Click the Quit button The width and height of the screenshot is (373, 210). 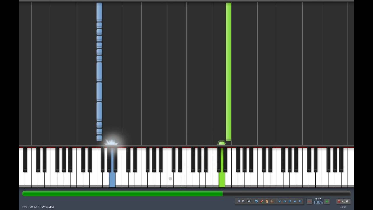[343, 201]
